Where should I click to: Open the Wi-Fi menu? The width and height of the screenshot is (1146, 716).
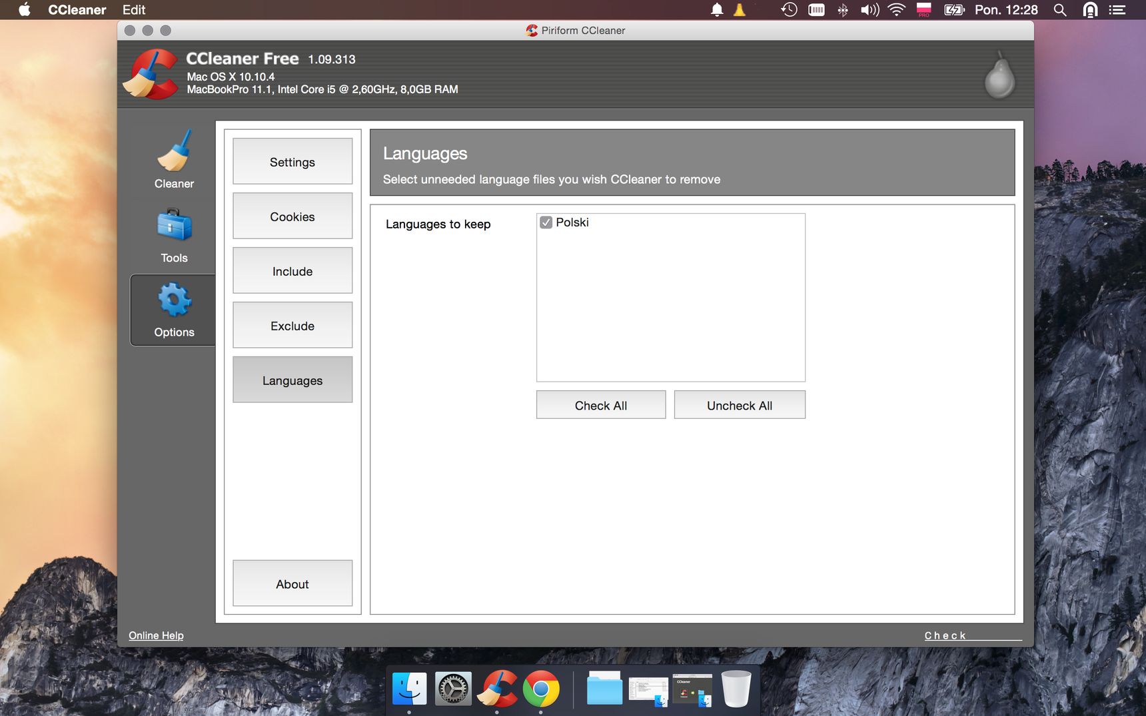(897, 9)
